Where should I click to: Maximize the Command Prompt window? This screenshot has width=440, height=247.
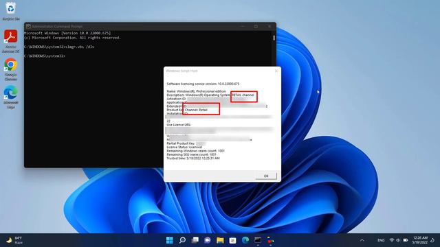coord(256,26)
